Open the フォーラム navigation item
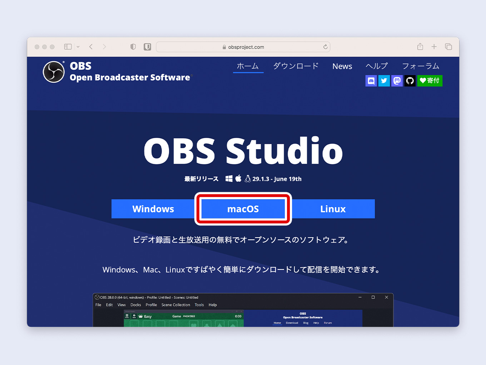This screenshot has width=486, height=365. (x=421, y=66)
